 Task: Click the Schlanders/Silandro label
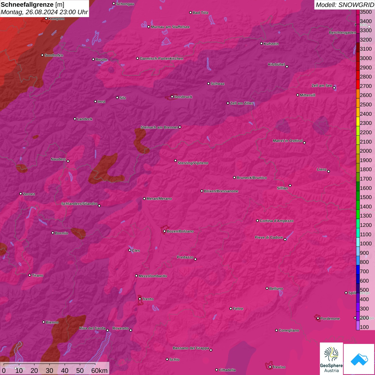click(79, 204)
